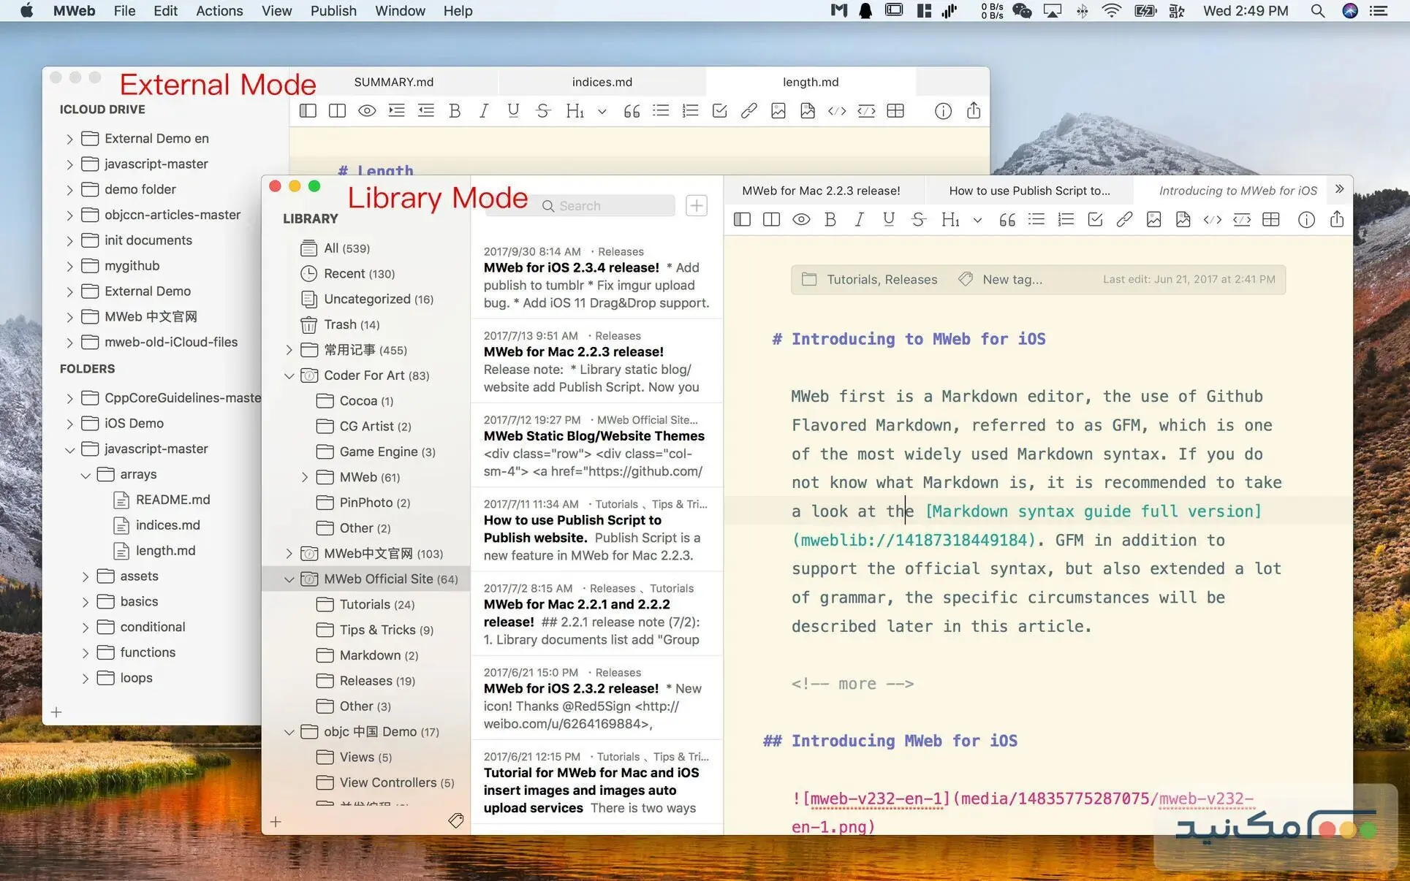
Task: Click the tag icon below library list
Action: (x=456, y=821)
